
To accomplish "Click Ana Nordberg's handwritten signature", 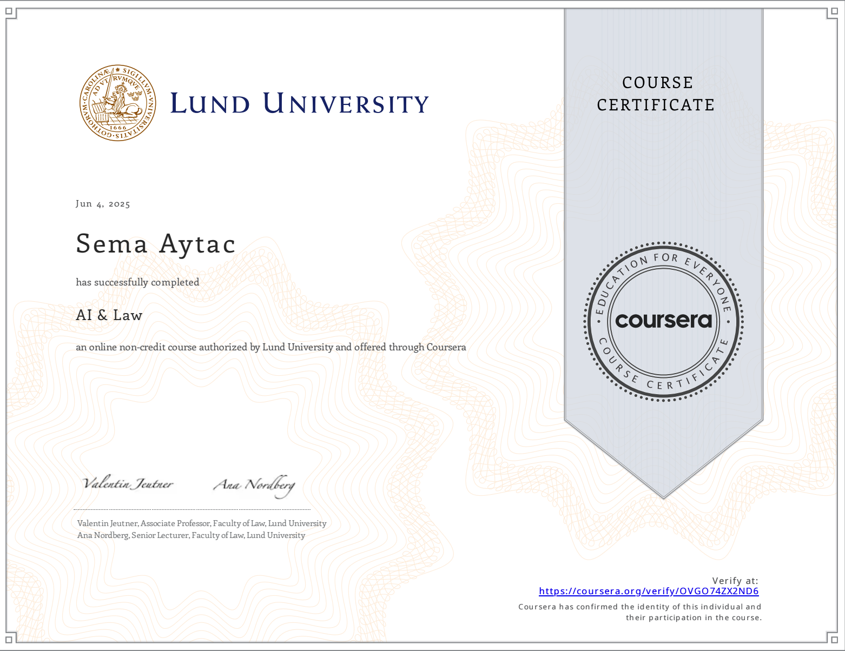I will pos(254,485).
